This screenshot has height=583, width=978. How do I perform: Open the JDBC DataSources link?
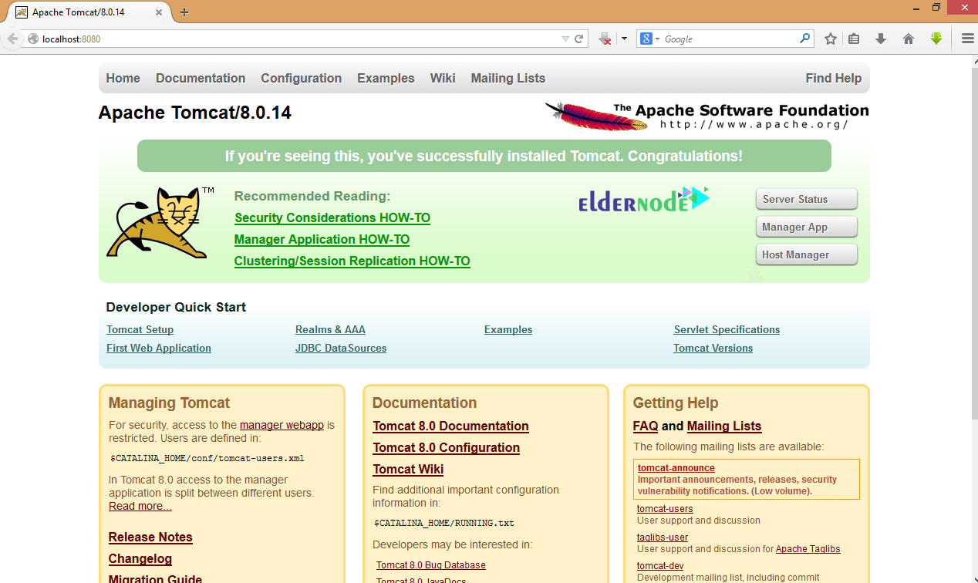pyautogui.click(x=341, y=348)
